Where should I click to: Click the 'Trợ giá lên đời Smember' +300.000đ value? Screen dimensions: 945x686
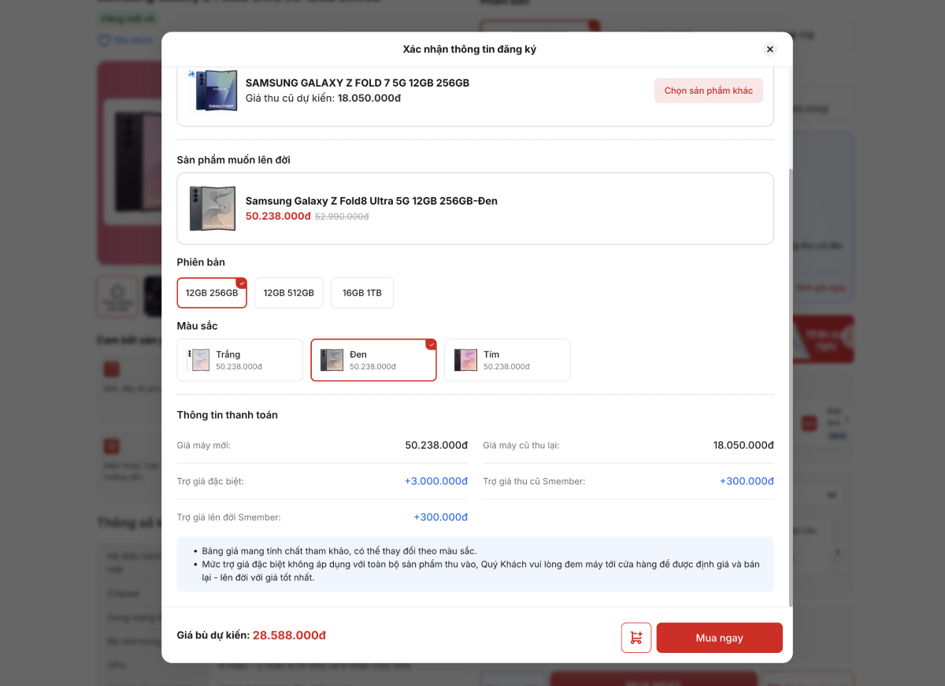coord(441,517)
